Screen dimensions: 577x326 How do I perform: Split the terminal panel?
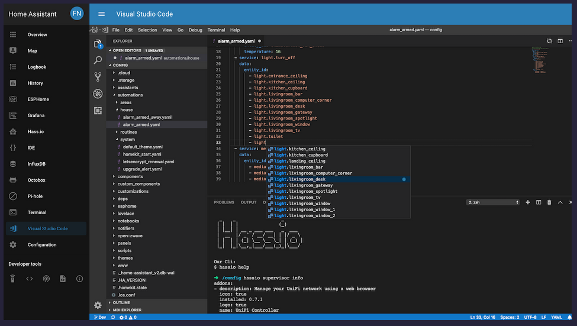[539, 202]
